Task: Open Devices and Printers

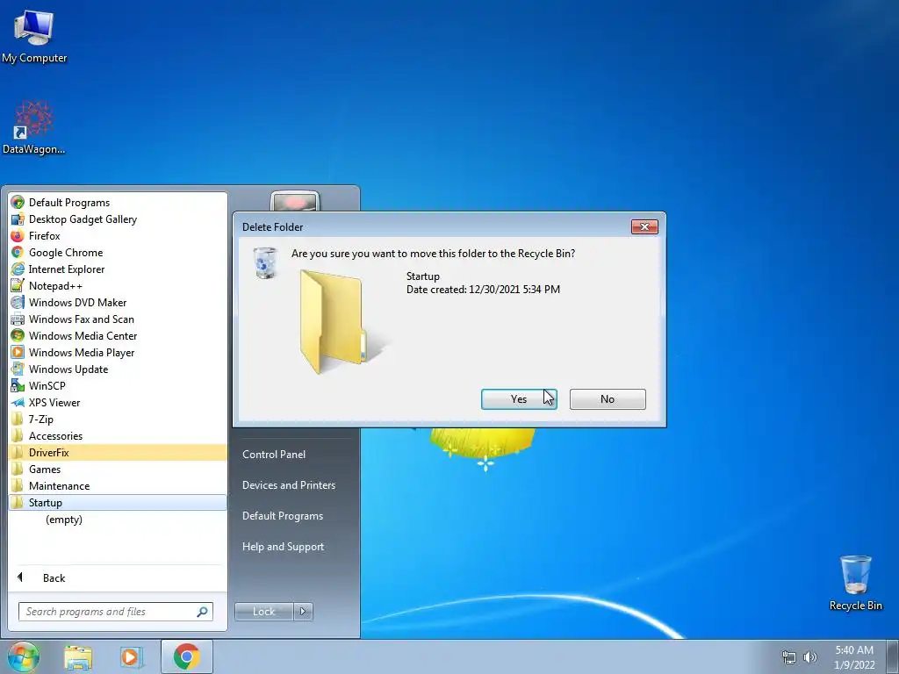Action: 289,484
